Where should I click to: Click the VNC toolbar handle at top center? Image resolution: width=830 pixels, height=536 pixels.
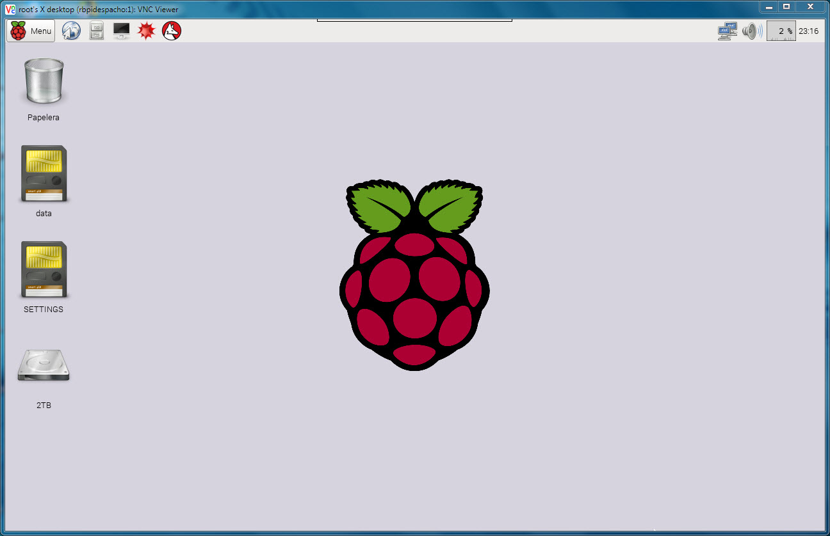(414, 20)
